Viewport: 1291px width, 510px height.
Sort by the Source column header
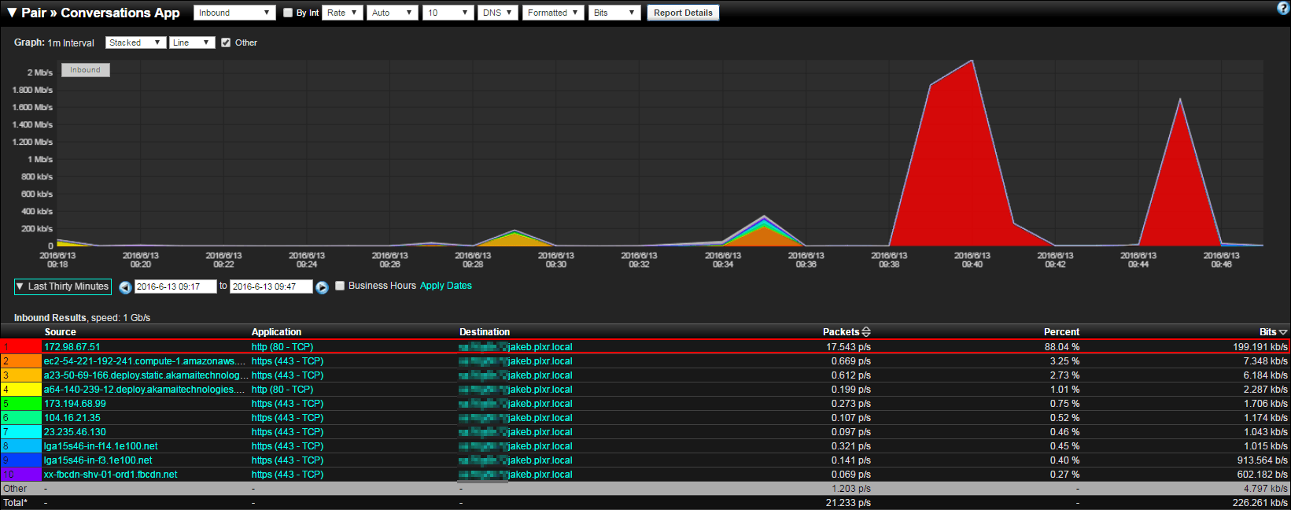[61, 332]
